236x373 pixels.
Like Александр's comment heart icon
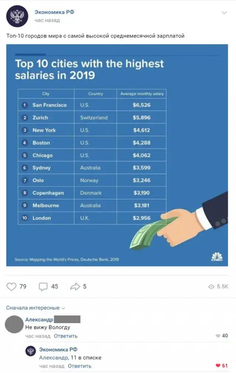(218, 336)
